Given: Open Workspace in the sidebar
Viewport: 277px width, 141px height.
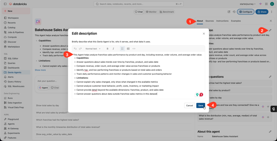Looking at the screenshot, I should 16,18.
